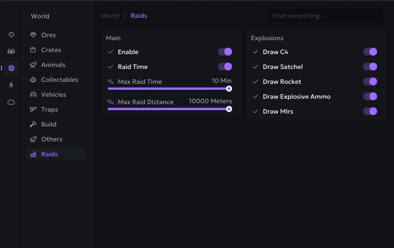Click the Max Raid Distance slider handle
The height and width of the screenshot is (248, 394).
(x=229, y=109)
